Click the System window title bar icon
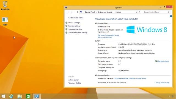Viewport: 176px width, 99px height. (66, 7)
